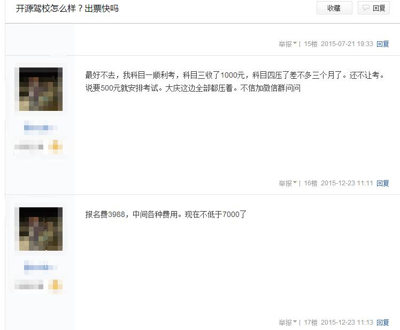The width and height of the screenshot is (400, 330).
Task: Click 回复 link on the 17楼 post
Action: [383, 322]
